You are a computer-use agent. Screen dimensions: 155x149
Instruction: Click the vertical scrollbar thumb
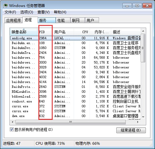143,48
